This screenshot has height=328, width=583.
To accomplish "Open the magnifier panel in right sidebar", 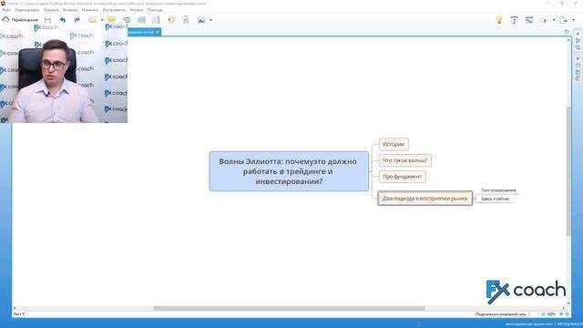I will (578, 47).
